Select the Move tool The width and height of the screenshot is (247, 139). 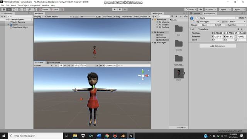pyautogui.click(x=9, y=9)
